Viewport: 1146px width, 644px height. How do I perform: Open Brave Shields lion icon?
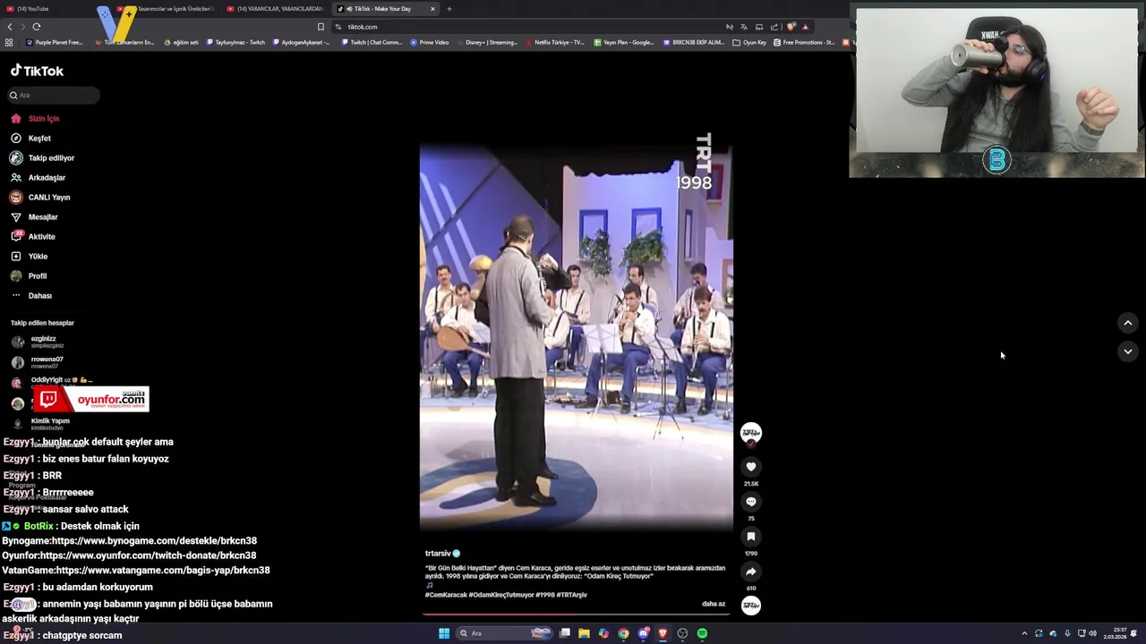coord(791,27)
